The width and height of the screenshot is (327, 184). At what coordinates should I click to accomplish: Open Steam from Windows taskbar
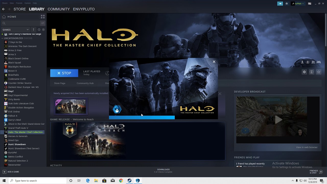tap(130, 181)
